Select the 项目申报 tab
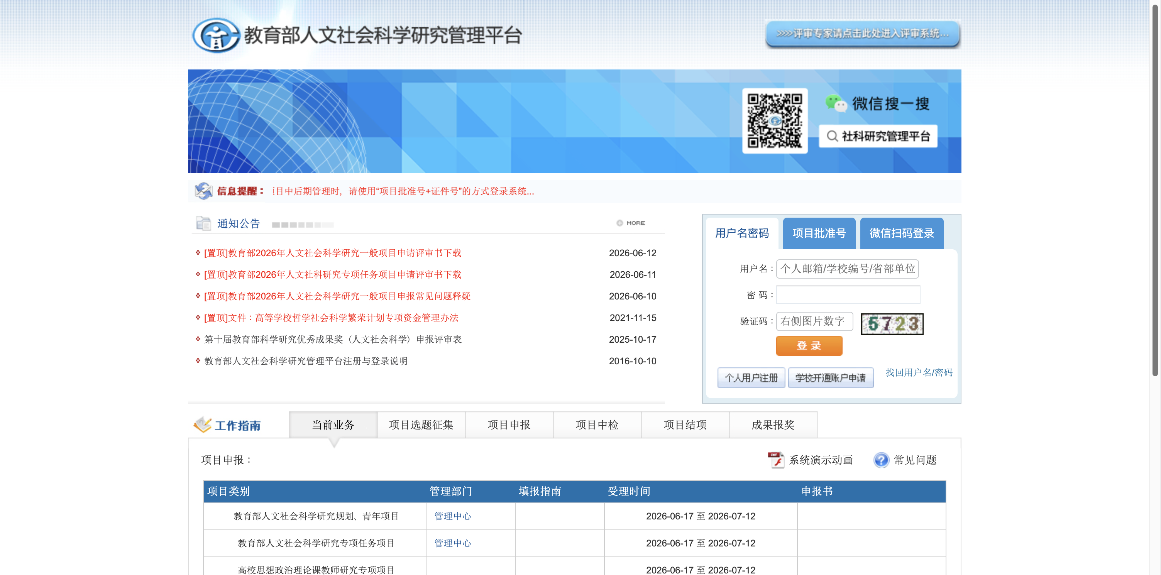The height and width of the screenshot is (575, 1161). [x=509, y=424]
